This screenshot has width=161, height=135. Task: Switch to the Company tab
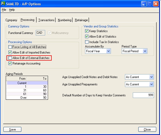[11, 20]
